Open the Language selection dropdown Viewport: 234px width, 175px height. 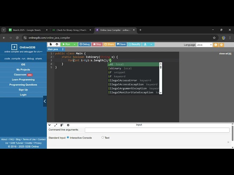204,45
